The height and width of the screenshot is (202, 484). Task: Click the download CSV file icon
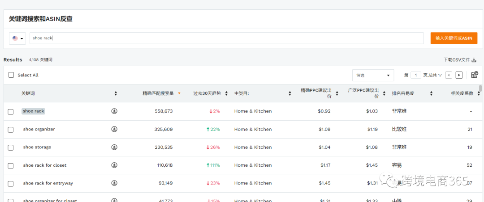pyautogui.click(x=474, y=60)
